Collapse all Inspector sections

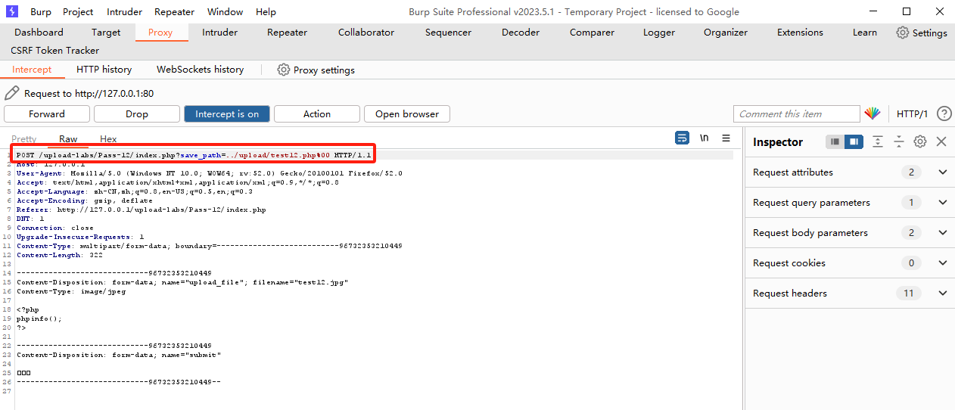[x=899, y=141]
